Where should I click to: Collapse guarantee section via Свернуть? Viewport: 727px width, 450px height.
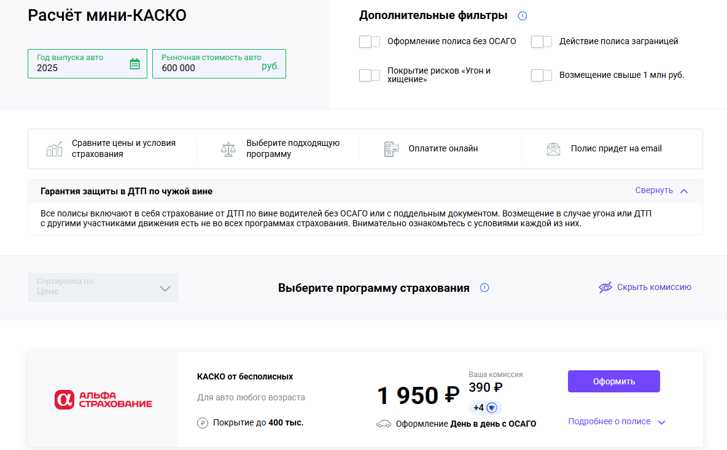click(x=661, y=191)
